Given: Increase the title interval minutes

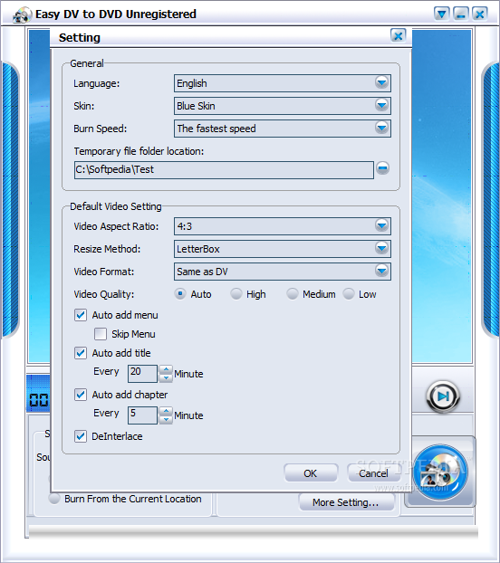Looking at the screenshot, I should pyautogui.click(x=166, y=369).
